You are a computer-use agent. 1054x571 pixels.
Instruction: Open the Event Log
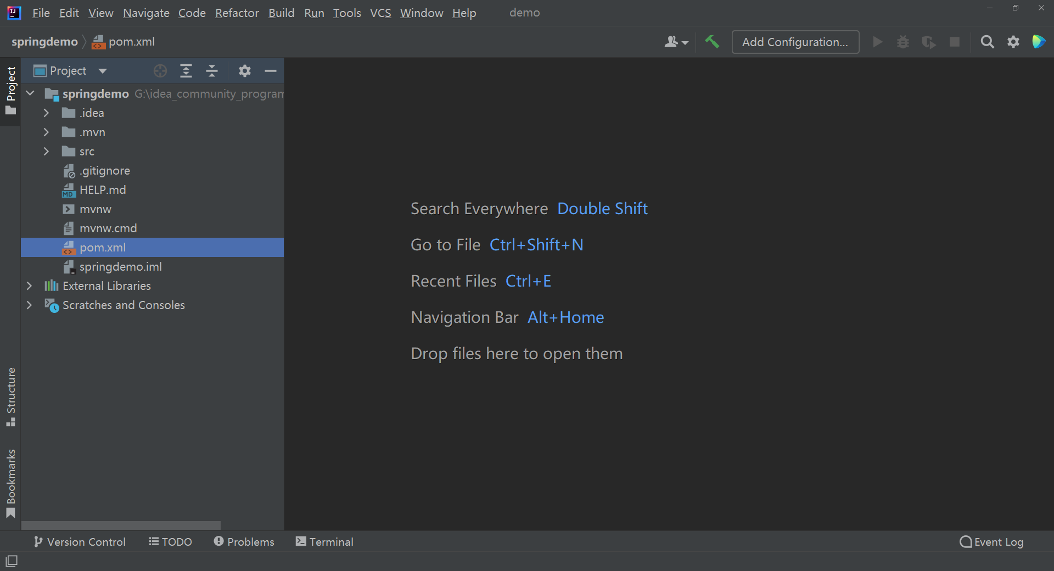[x=991, y=542]
